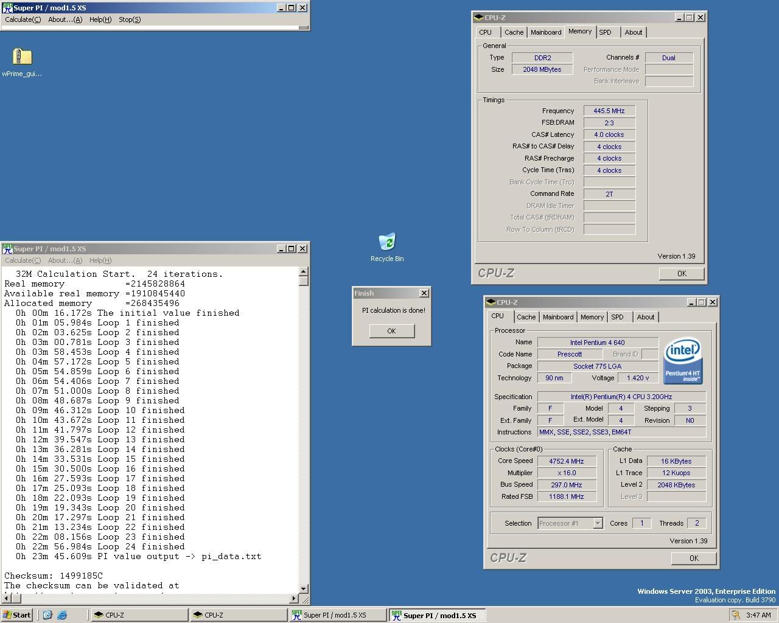Click memory Size 2048 MBytes field
Image resolution: width=779 pixels, height=623 pixels.
coord(542,69)
